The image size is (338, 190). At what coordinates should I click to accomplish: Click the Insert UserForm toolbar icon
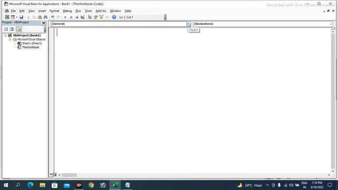(x=13, y=17)
